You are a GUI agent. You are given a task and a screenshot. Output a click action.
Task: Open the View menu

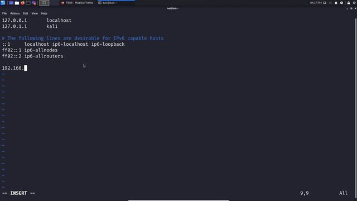pos(35,13)
